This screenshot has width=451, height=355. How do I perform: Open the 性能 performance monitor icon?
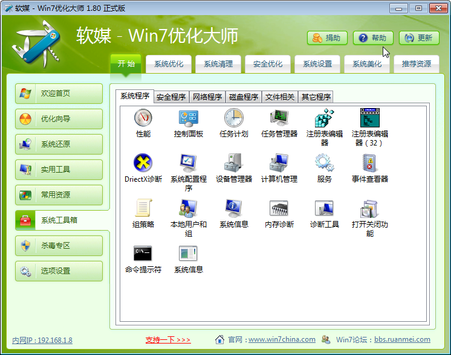tap(143, 118)
